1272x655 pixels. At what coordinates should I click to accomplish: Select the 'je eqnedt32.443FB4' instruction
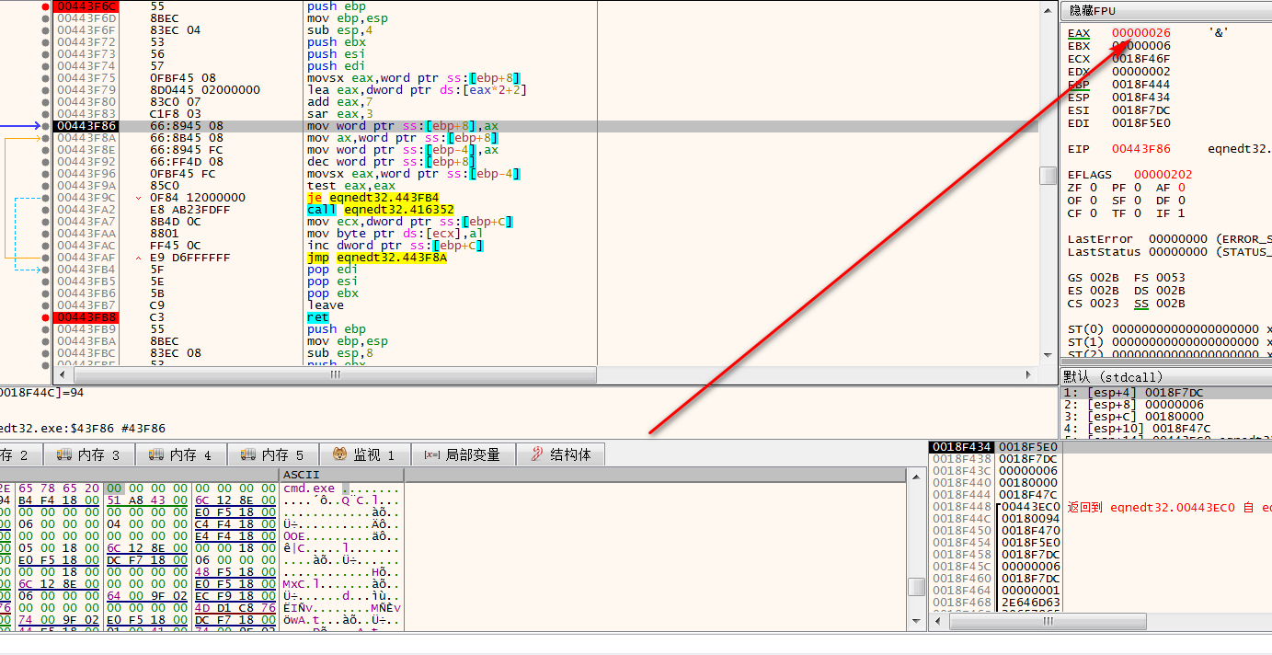(372, 198)
